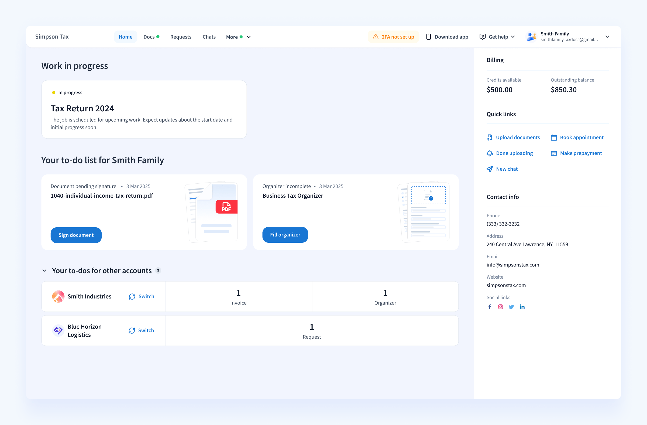Click the 2FA warning triangle icon
The height and width of the screenshot is (425, 647).
pos(376,37)
